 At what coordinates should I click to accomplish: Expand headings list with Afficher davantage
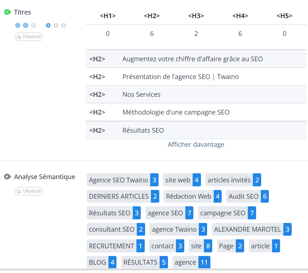point(196,144)
